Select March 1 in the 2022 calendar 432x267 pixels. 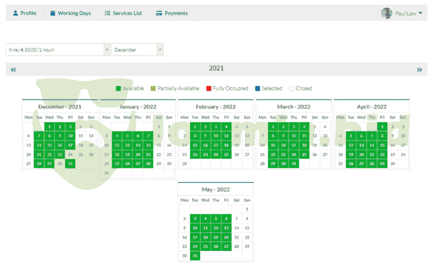(273, 126)
